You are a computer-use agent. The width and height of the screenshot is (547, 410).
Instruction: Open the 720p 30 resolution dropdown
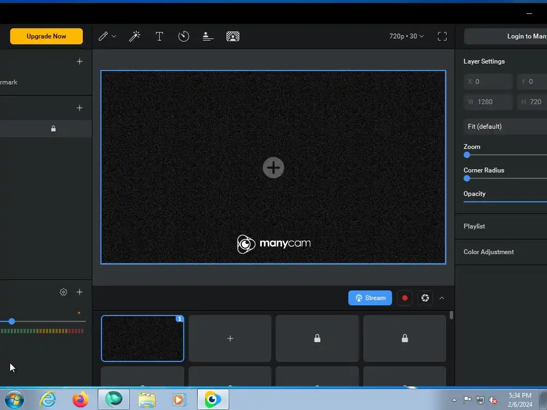tap(407, 36)
